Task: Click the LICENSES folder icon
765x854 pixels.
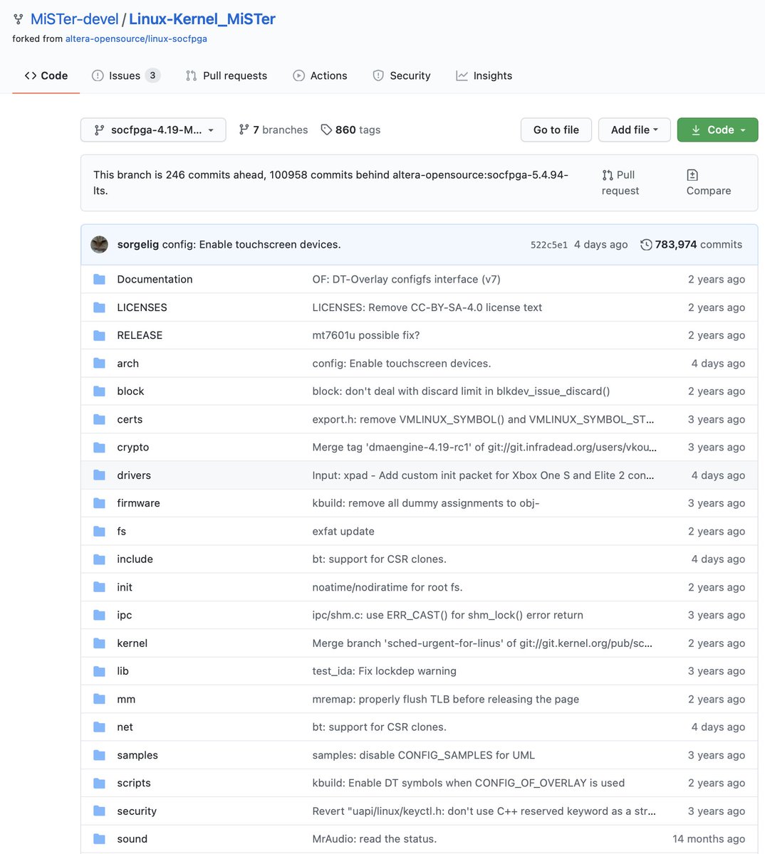Action: (100, 307)
